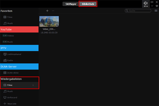Click the count 1 beside Filme playlist

pos(33,85)
